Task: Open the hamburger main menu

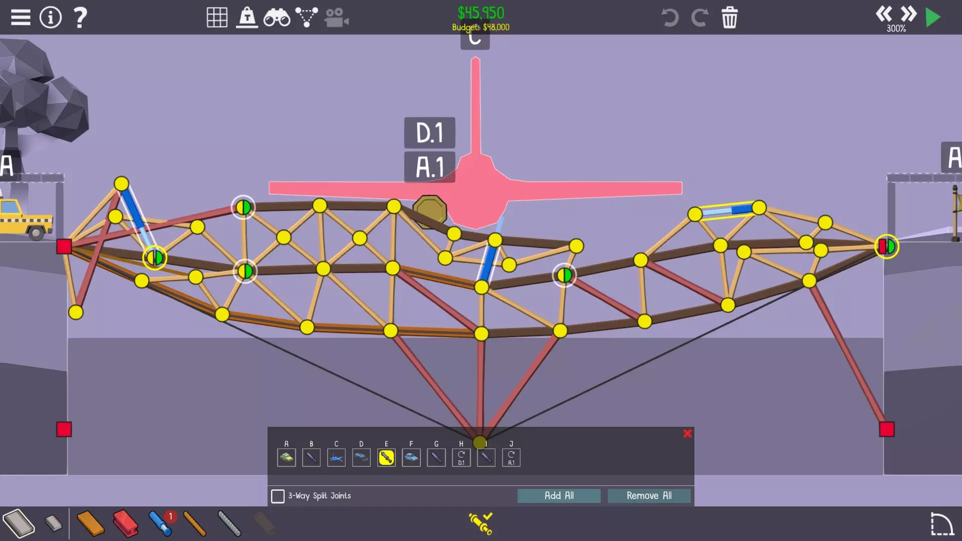Action: pyautogui.click(x=21, y=18)
